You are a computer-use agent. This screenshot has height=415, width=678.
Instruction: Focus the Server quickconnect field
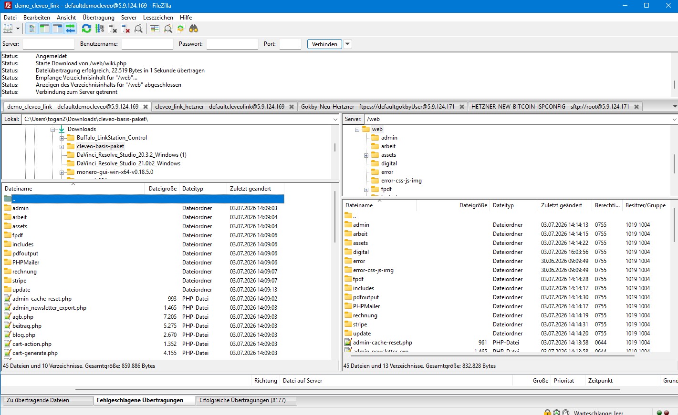[49, 44]
